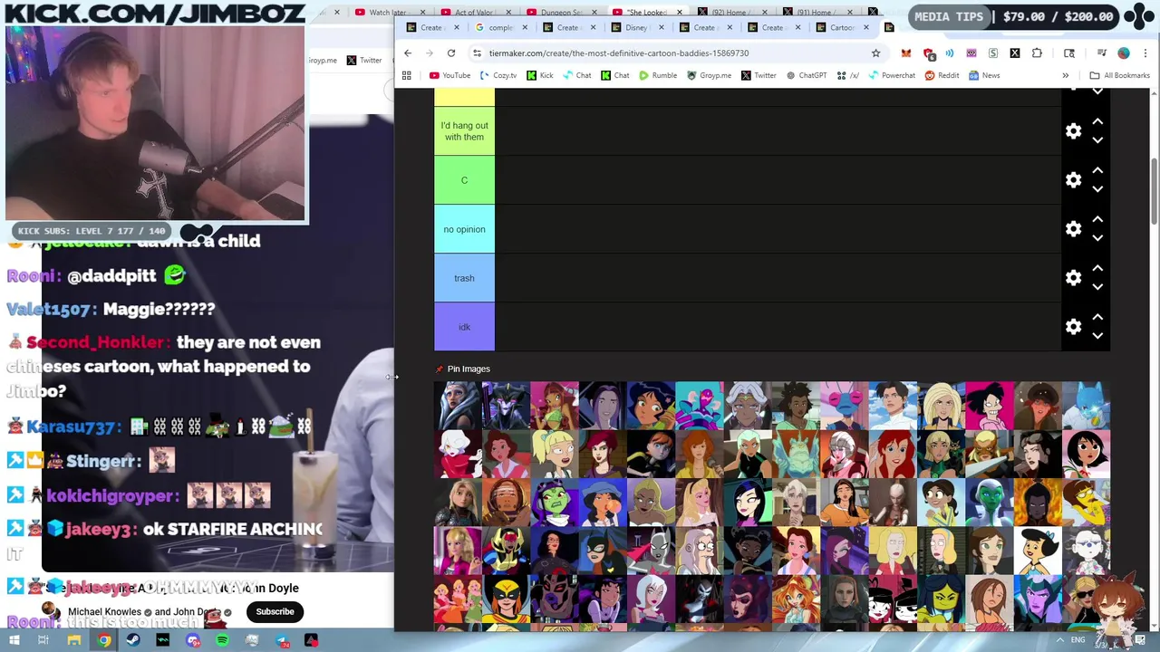
Task: Open settings gear for the C tier row
Action: point(1073,180)
